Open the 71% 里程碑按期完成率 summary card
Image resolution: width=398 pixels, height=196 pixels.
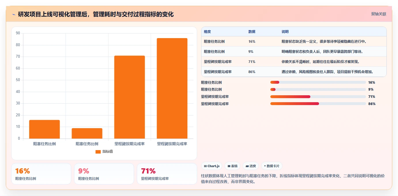pos(167,174)
